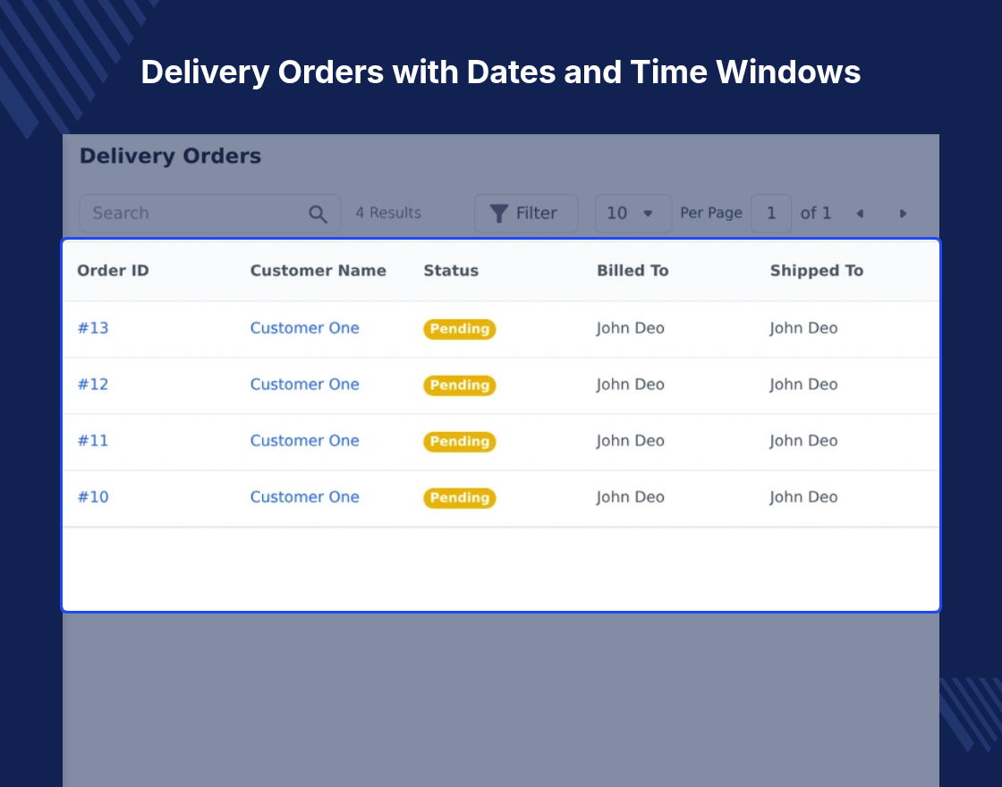1002x787 pixels.
Task: Click the Order ID column header
Action: click(x=113, y=270)
